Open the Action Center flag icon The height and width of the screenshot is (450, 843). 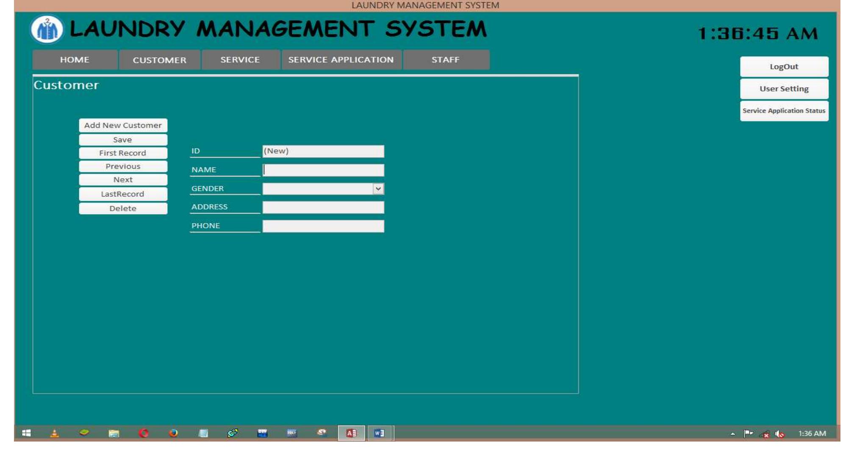point(749,433)
